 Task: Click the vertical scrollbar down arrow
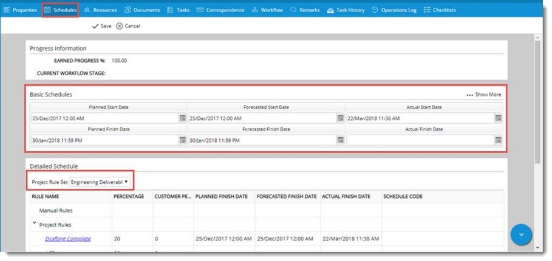pos(536,248)
